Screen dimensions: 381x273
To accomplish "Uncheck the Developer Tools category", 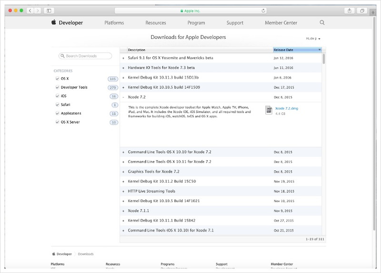I will [x=57, y=87].
